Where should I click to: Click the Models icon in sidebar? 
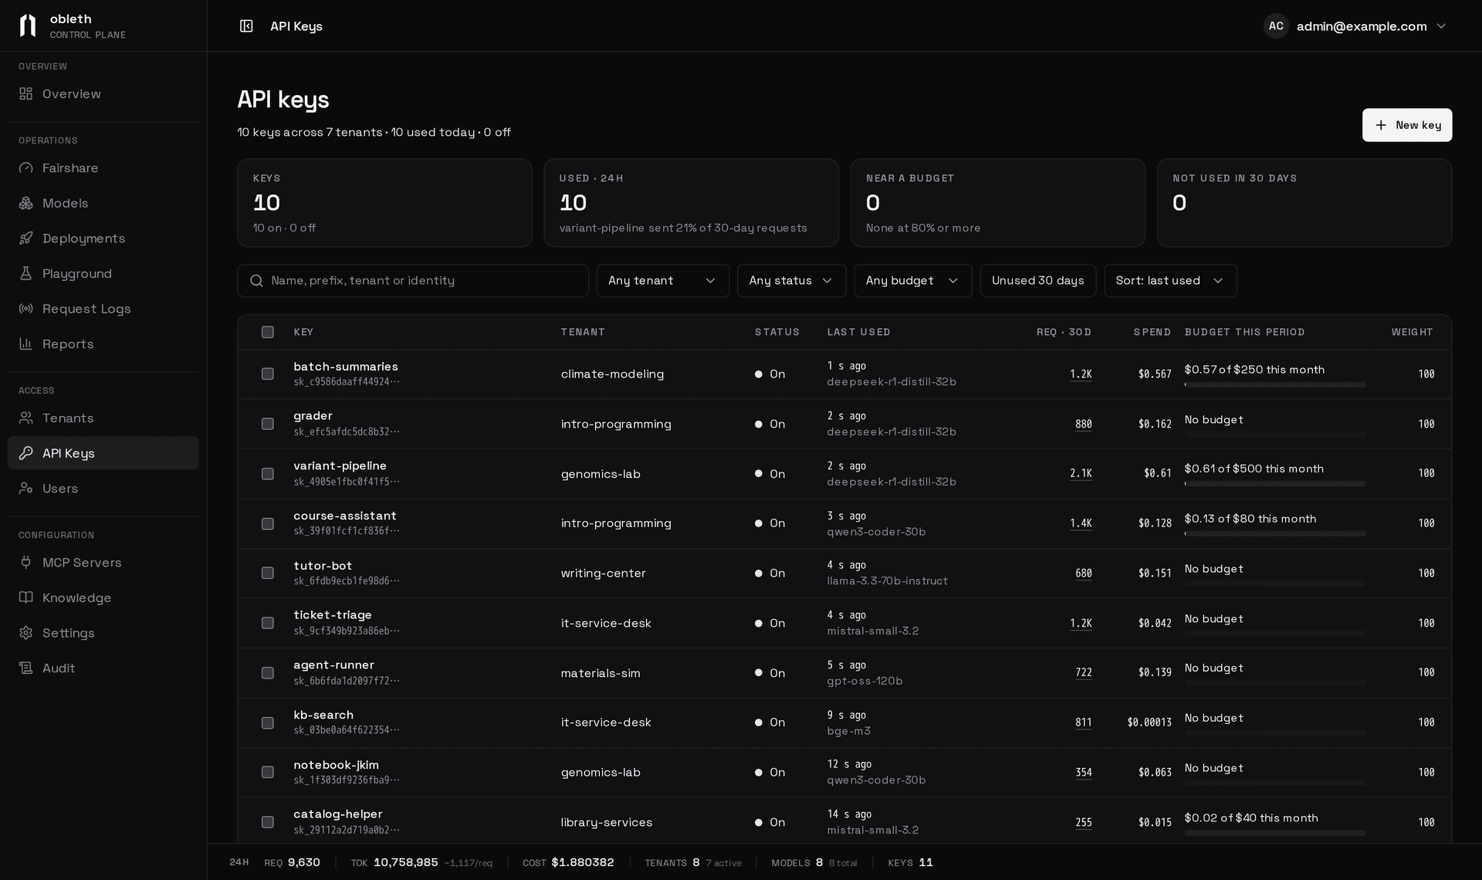[26, 203]
